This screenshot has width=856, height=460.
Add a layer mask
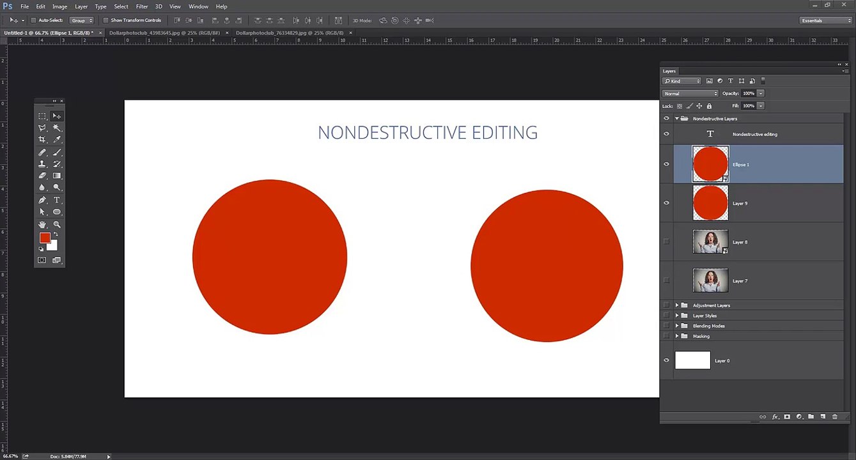pyautogui.click(x=787, y=417)
